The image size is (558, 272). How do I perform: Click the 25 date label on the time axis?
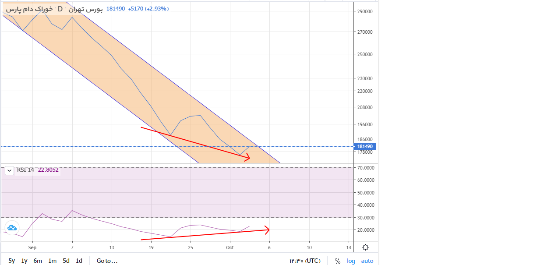pos(190,247)
